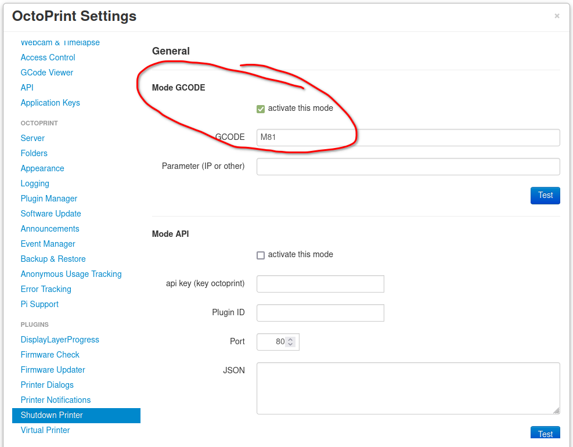The width and height of the screenshot is (573, 447).
Task: Click the Test button under Mode GCODE
Action: [545, 196]
